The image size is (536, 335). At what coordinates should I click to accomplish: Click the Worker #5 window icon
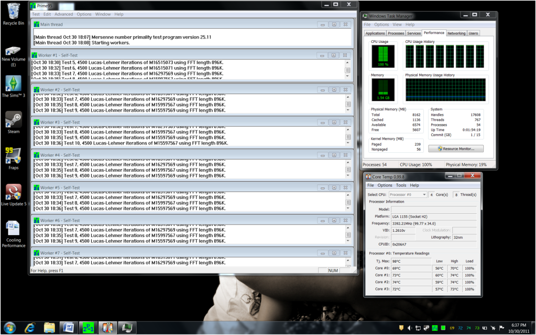[36, 188]
